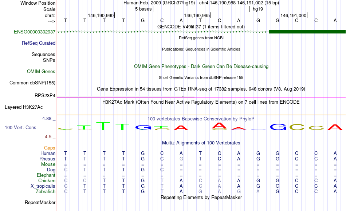Click the RPS23P4 GTEx track label
Viewport: 346px width, 211px height.
pyautogui.click(x=45, y=95)
